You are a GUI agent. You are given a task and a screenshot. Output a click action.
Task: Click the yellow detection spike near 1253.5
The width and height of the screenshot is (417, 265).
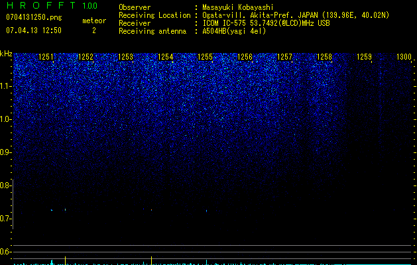pos(151,260)
